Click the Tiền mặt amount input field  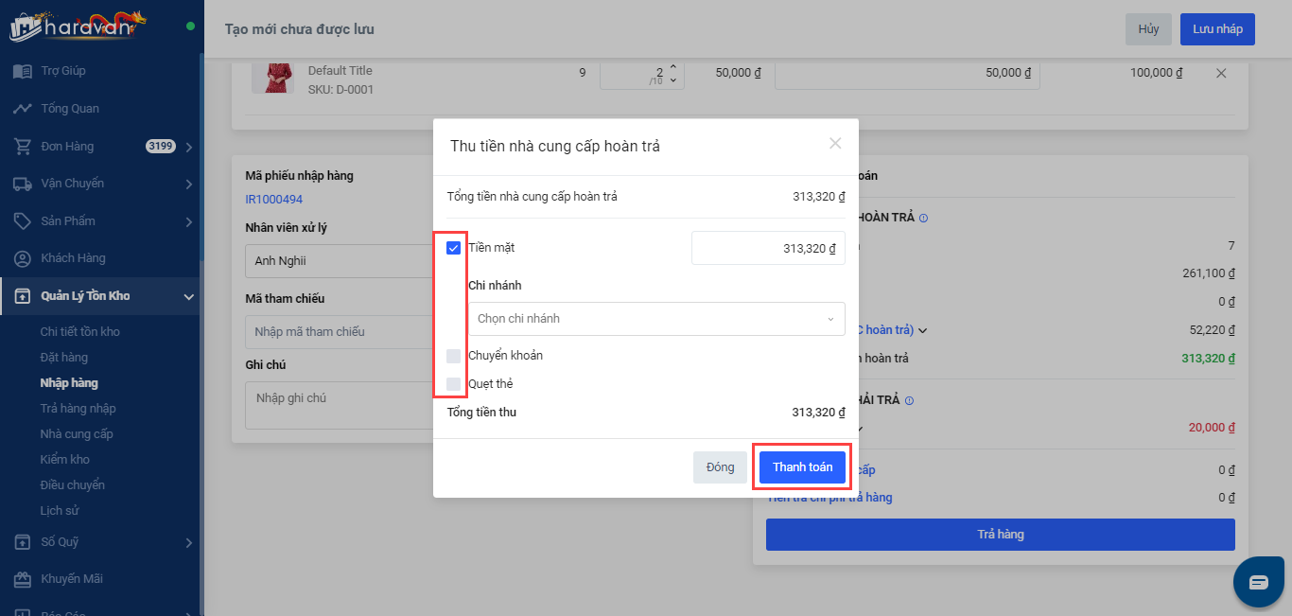pos(768,249)
